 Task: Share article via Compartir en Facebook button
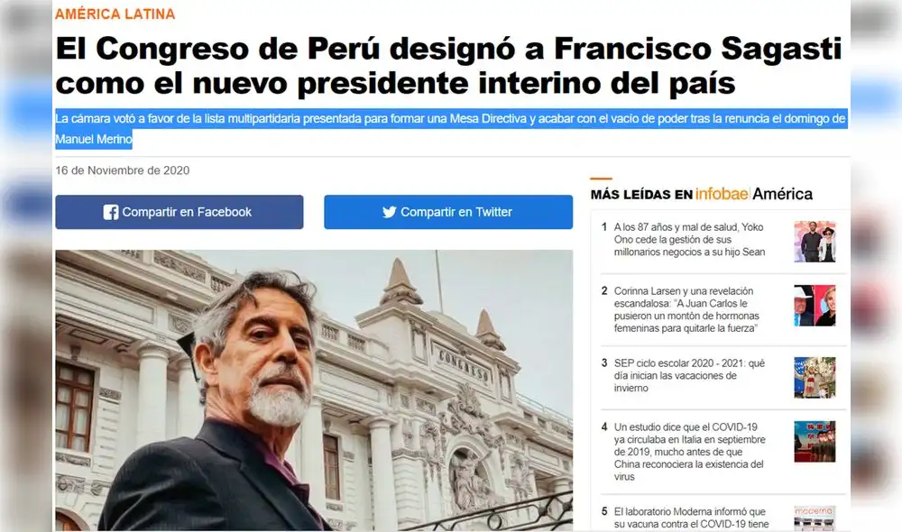click(x=179, y=212)
